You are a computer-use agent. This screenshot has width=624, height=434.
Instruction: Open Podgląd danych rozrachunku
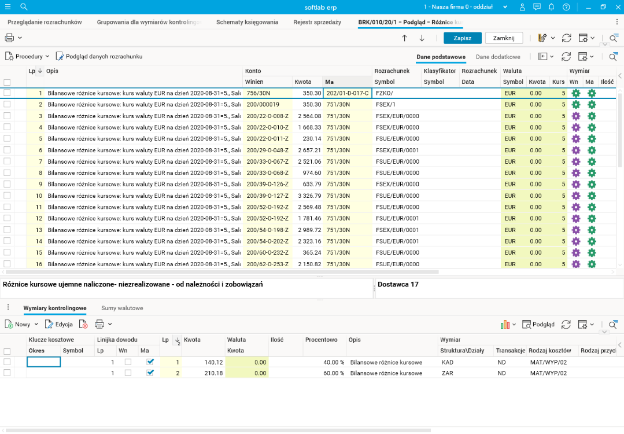pos(99,57)
